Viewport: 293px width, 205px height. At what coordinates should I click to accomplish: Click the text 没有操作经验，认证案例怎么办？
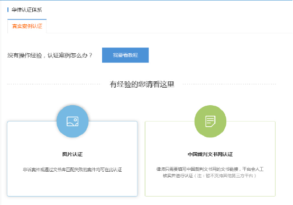point(50,55)
